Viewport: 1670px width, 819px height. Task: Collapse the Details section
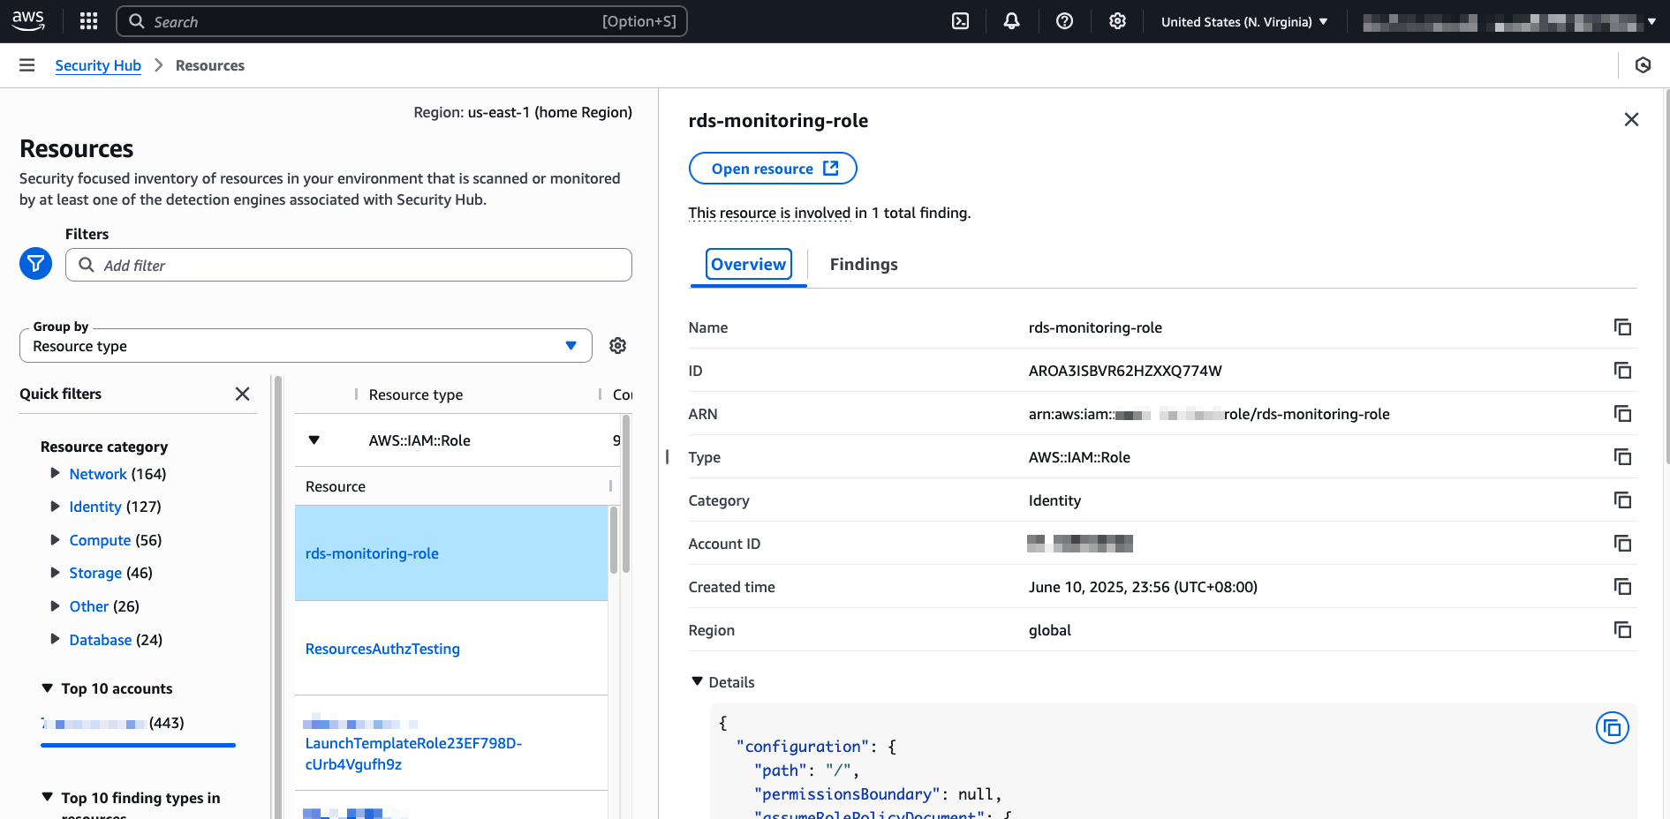[x=698, y=681]
